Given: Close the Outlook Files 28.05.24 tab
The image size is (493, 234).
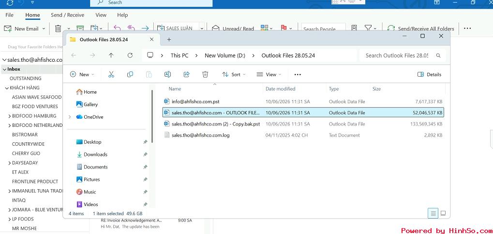Looking at the screenshot, I should click(151, 40).
